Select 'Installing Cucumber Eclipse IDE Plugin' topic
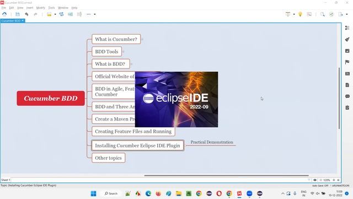Viewport: 353px width, 199px height. coord(137,145)
